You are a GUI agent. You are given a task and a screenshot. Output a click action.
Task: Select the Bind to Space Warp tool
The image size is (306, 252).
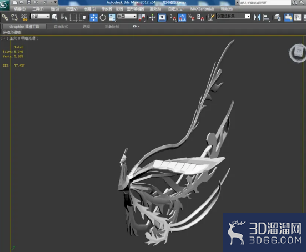(x=24, y=17)
